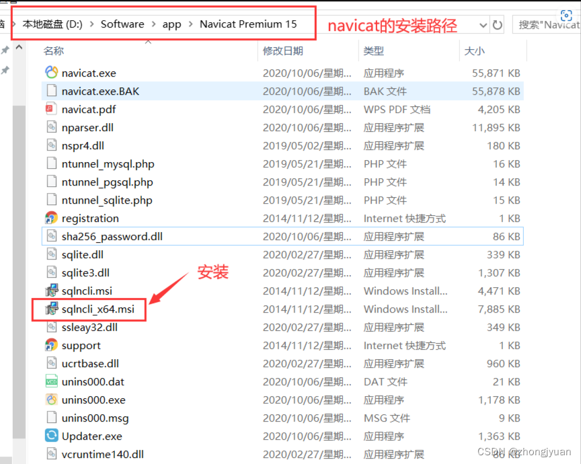581x464 pixels.
Task: Click the Updater.exe application icon
Action: tap(52, 436)
